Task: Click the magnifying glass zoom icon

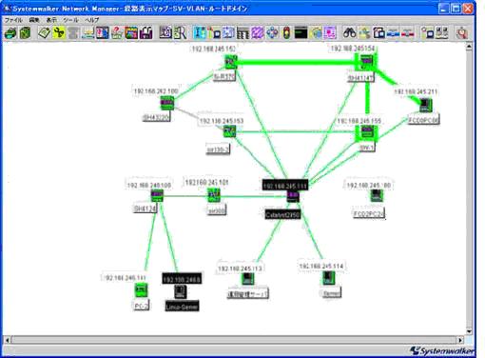Action: click(462, 33)
